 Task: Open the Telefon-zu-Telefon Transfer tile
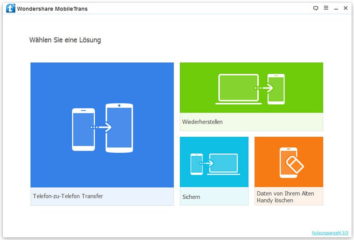102,134
